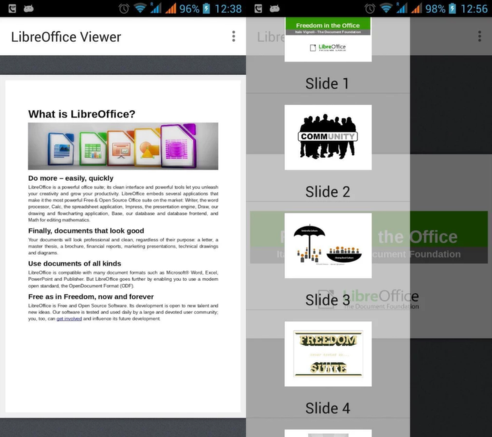Tap the Wi-Fi icon in the 96% status bar

(140, 8)
